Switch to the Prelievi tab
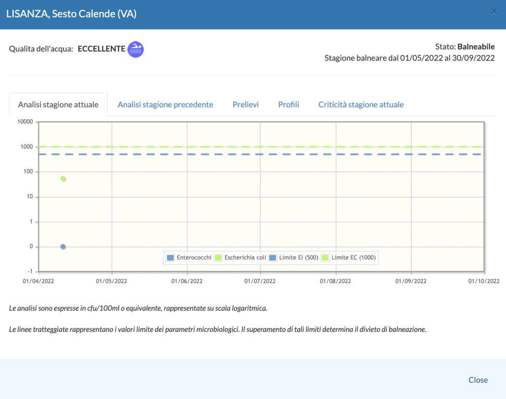The width and height of the screenshot is (506, 399). (246, 104)
